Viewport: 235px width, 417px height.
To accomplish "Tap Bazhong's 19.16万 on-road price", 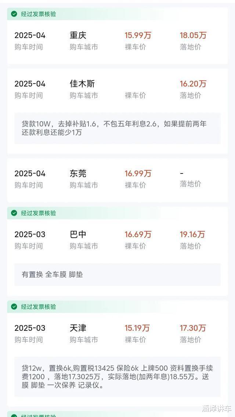I will coord(192,234).
